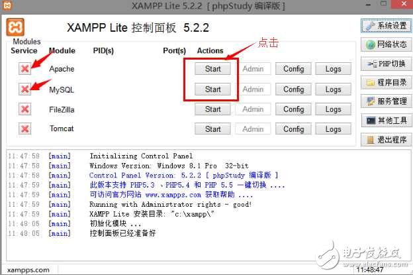The width and height of the screenshot is (413, 275).
Task: Open Config for MySQL
Action: (x=293, y=89)
